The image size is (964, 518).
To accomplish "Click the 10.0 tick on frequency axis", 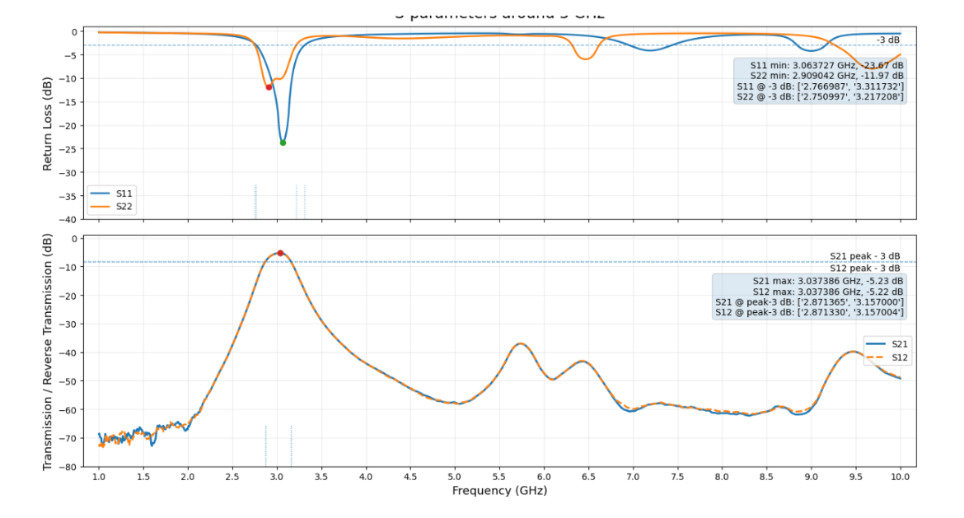I will (x=900, y=476).
